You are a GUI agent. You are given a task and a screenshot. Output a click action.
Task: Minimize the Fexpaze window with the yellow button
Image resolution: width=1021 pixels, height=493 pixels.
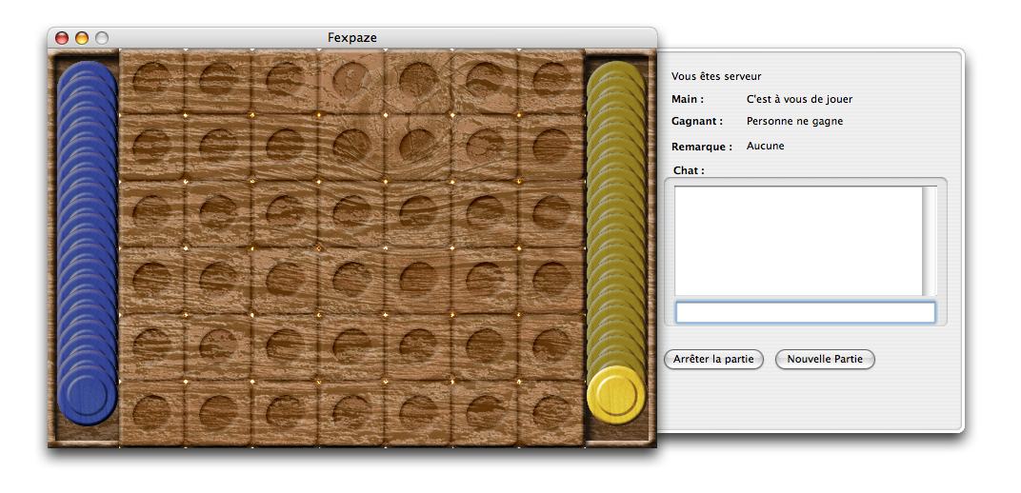pyautogui.click(x=81, y=38)
